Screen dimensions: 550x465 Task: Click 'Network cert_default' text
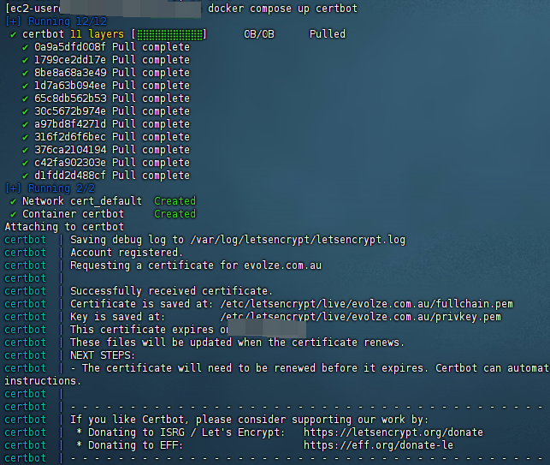(82, 201)
